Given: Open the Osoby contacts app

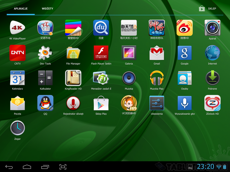Looking at the screenshot, I should (x=185, y=78).
